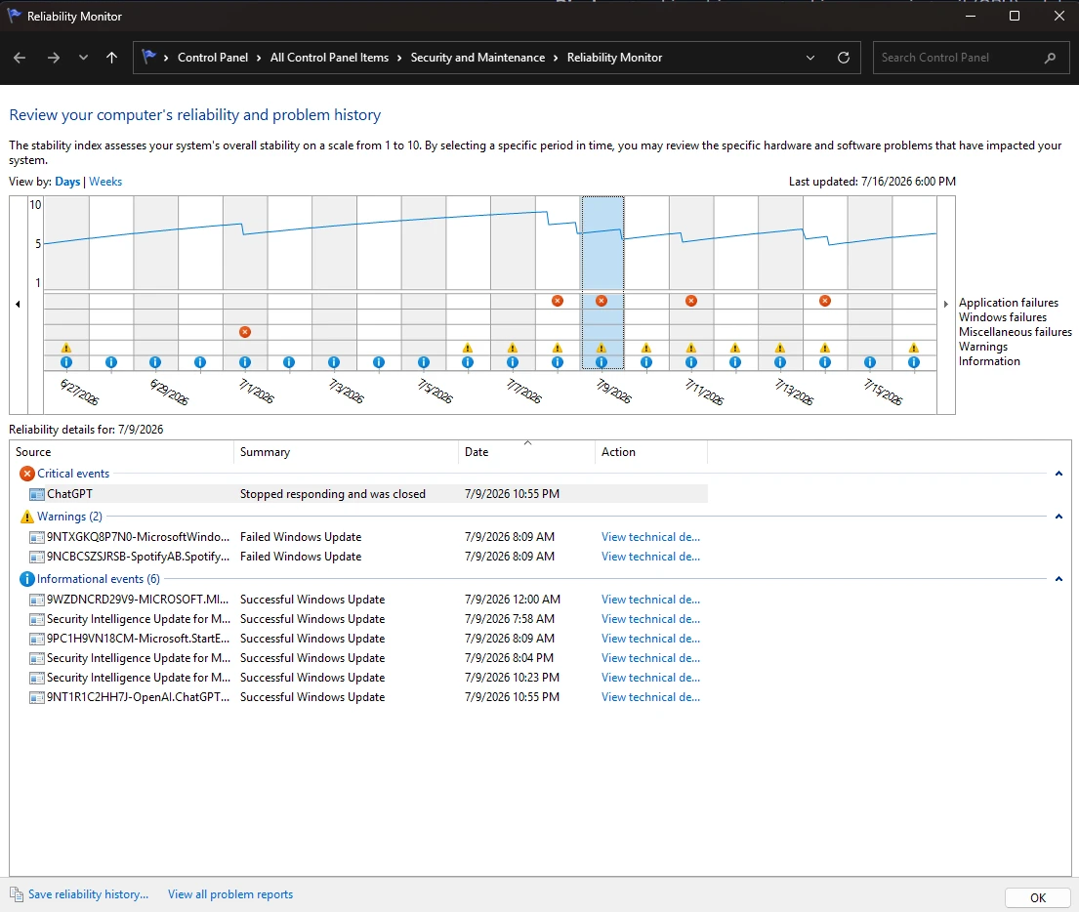Open View all problem reports link
1079x912 pixels.
pyautogui.click(x=230, y=894)
